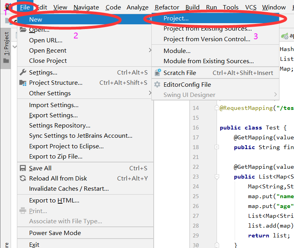294x248 pixels.
Task: Open the Analyze menu
Action: coord(138,7)
